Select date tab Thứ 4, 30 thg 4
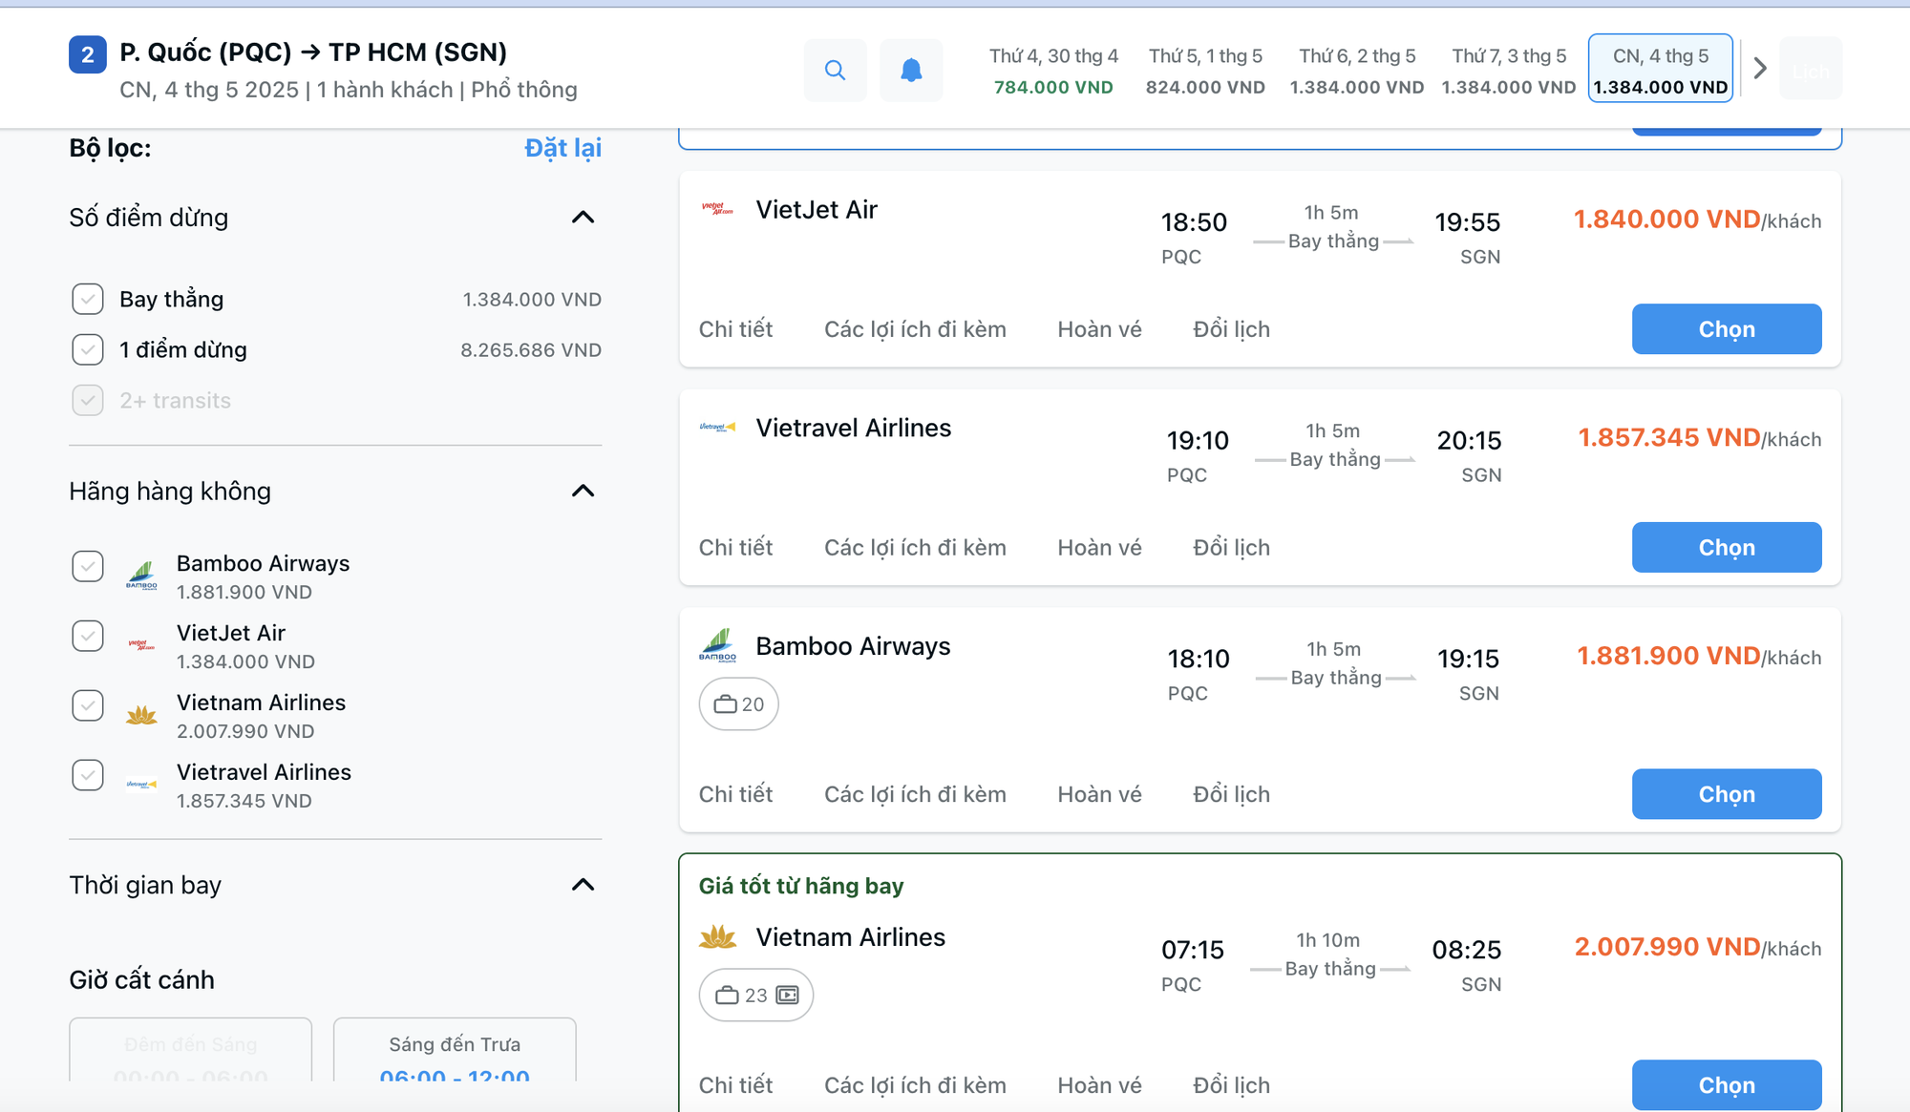This screenshot has height=1112, width=1910. 1052,70
